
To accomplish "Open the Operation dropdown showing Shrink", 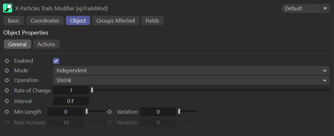I will tap(191, 80).
